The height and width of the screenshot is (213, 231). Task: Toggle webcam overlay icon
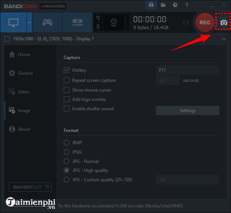[114, 22]
